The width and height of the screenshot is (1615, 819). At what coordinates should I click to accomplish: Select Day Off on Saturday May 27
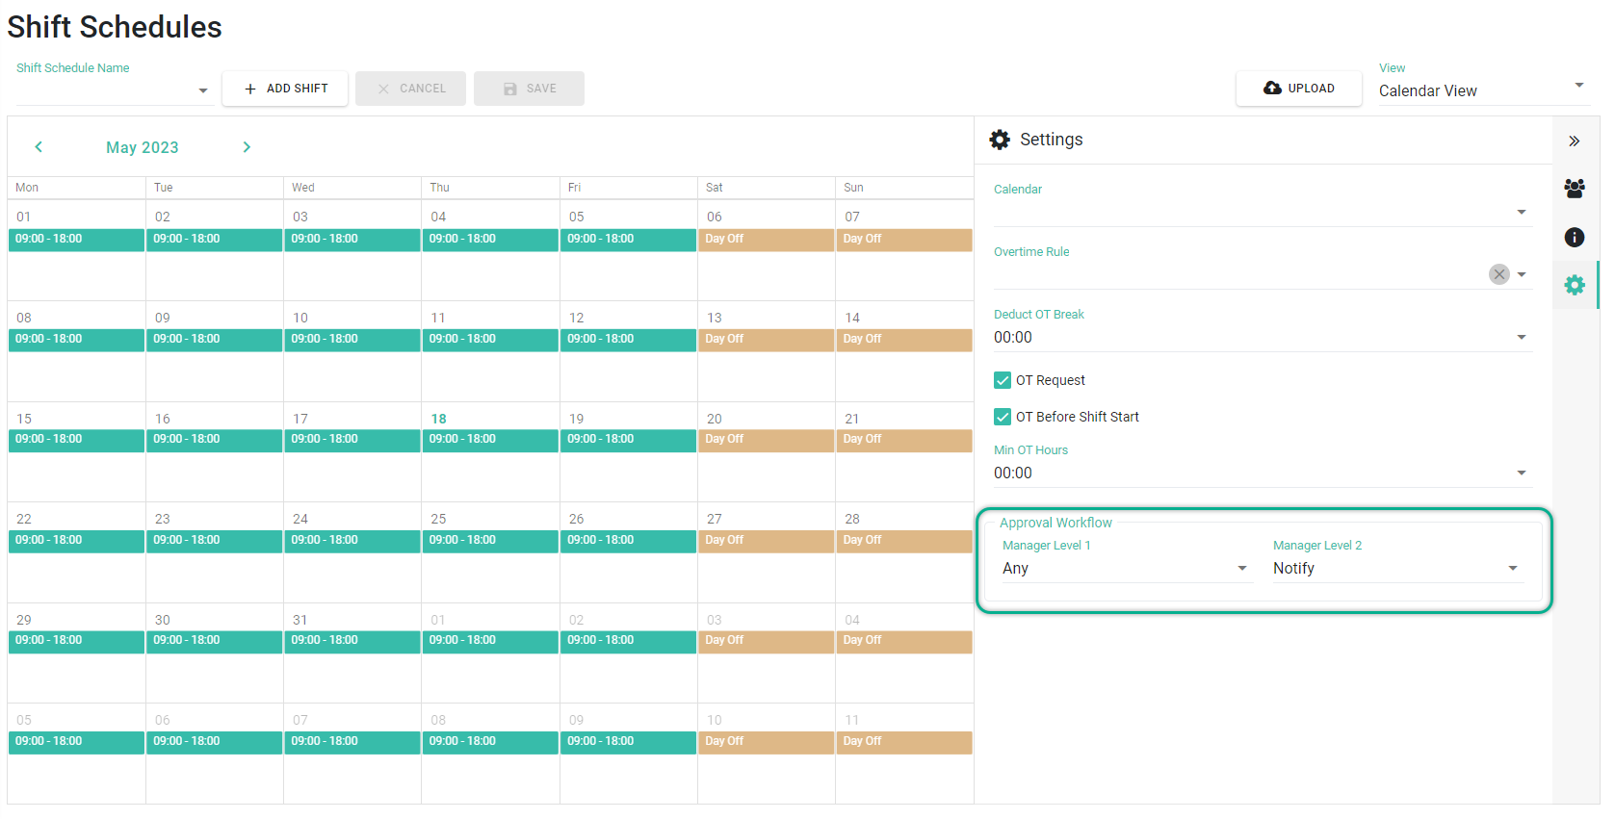coord(766,541)
